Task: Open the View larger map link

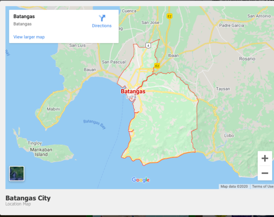Action: [29, 37]
